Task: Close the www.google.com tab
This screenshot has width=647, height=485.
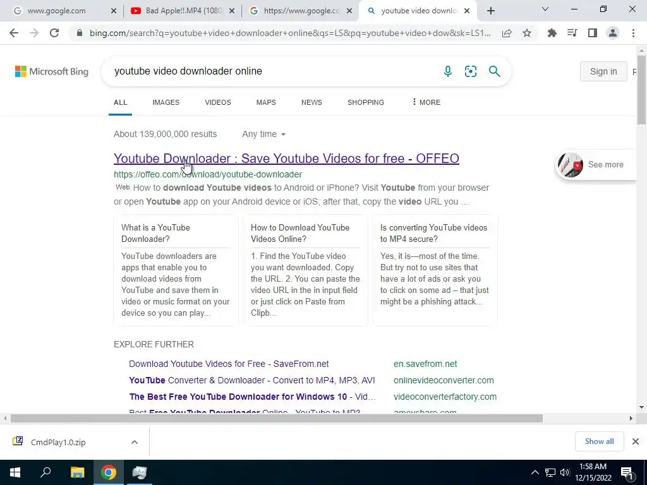Action: (114, 11)
